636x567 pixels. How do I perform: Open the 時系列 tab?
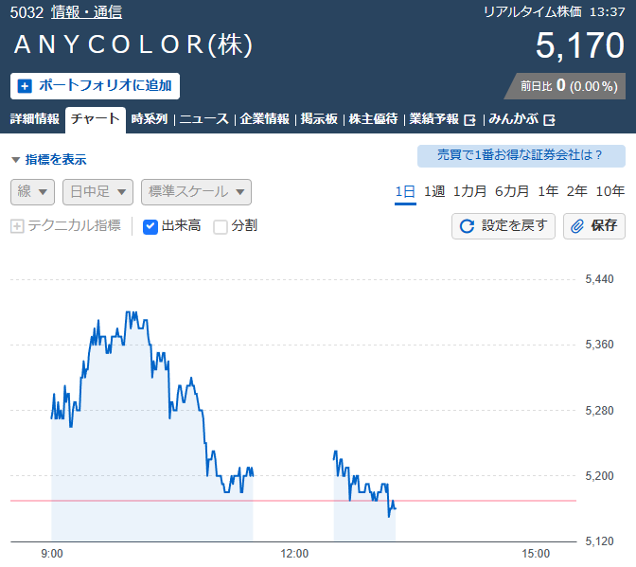point(150,119)
